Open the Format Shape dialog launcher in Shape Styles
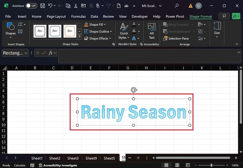Image resolution: width=243 pixels, height=168 pixels. (x=114, y=44)
